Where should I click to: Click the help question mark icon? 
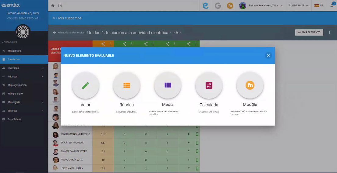tap(60, 5)
